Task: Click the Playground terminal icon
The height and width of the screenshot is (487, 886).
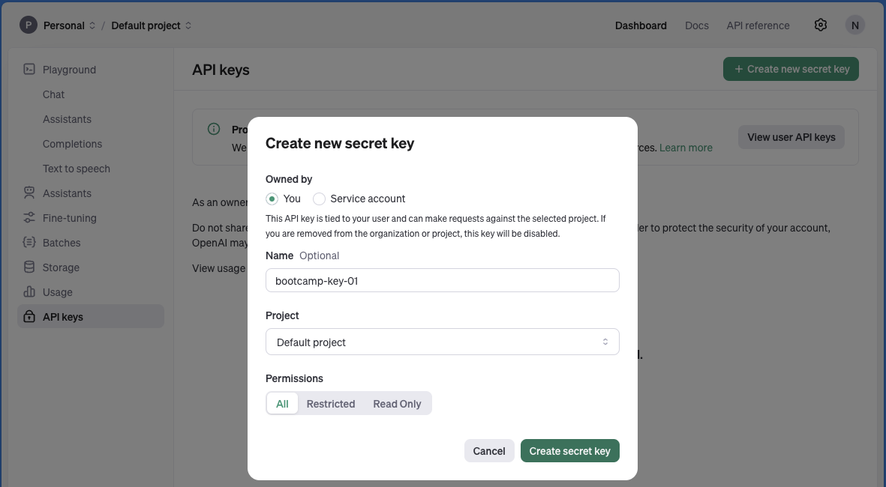Action: click(x=29, y=70)
